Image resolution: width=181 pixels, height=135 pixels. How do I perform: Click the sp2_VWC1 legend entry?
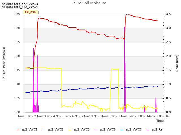(27, 130)
